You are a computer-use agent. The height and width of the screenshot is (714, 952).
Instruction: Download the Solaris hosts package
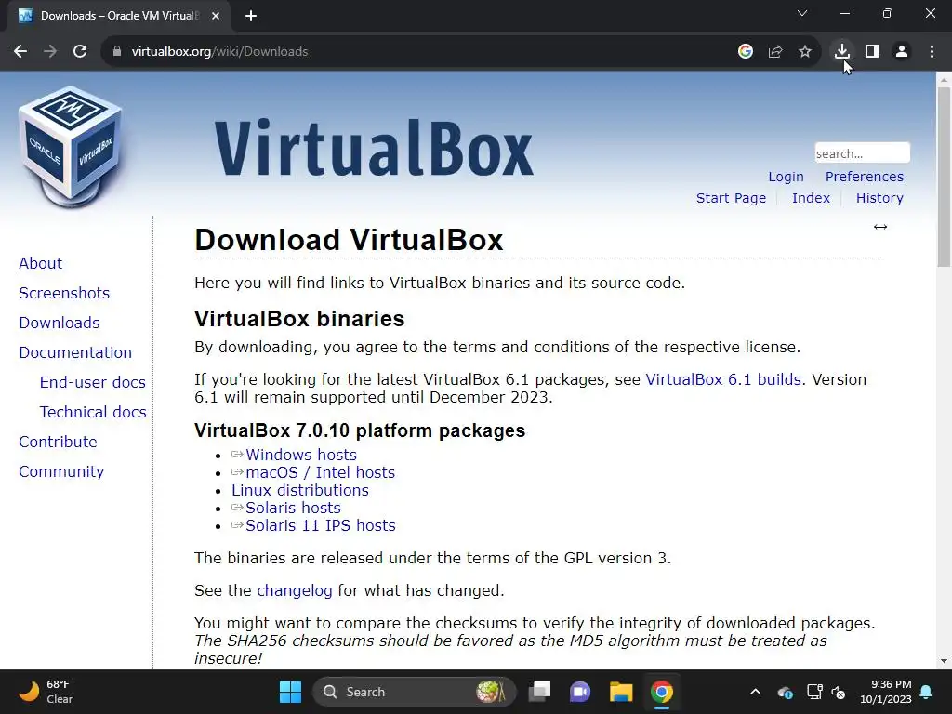tap(293, 508)
